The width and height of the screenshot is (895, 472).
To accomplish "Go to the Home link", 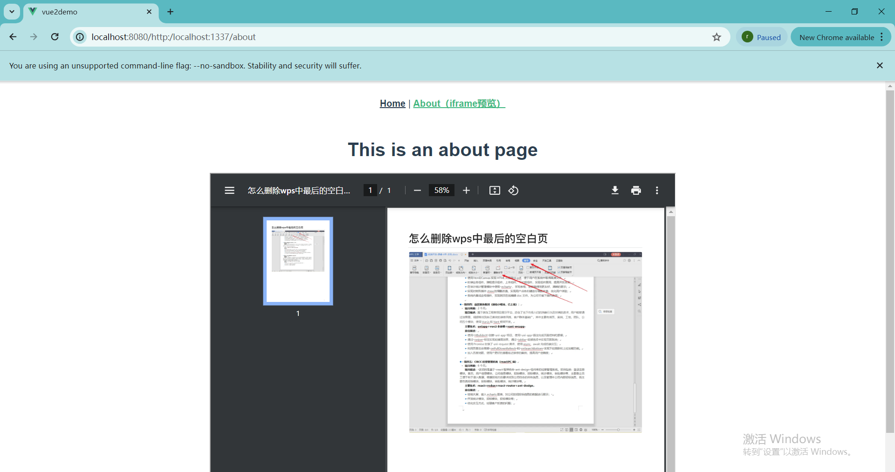I will 392,103.
